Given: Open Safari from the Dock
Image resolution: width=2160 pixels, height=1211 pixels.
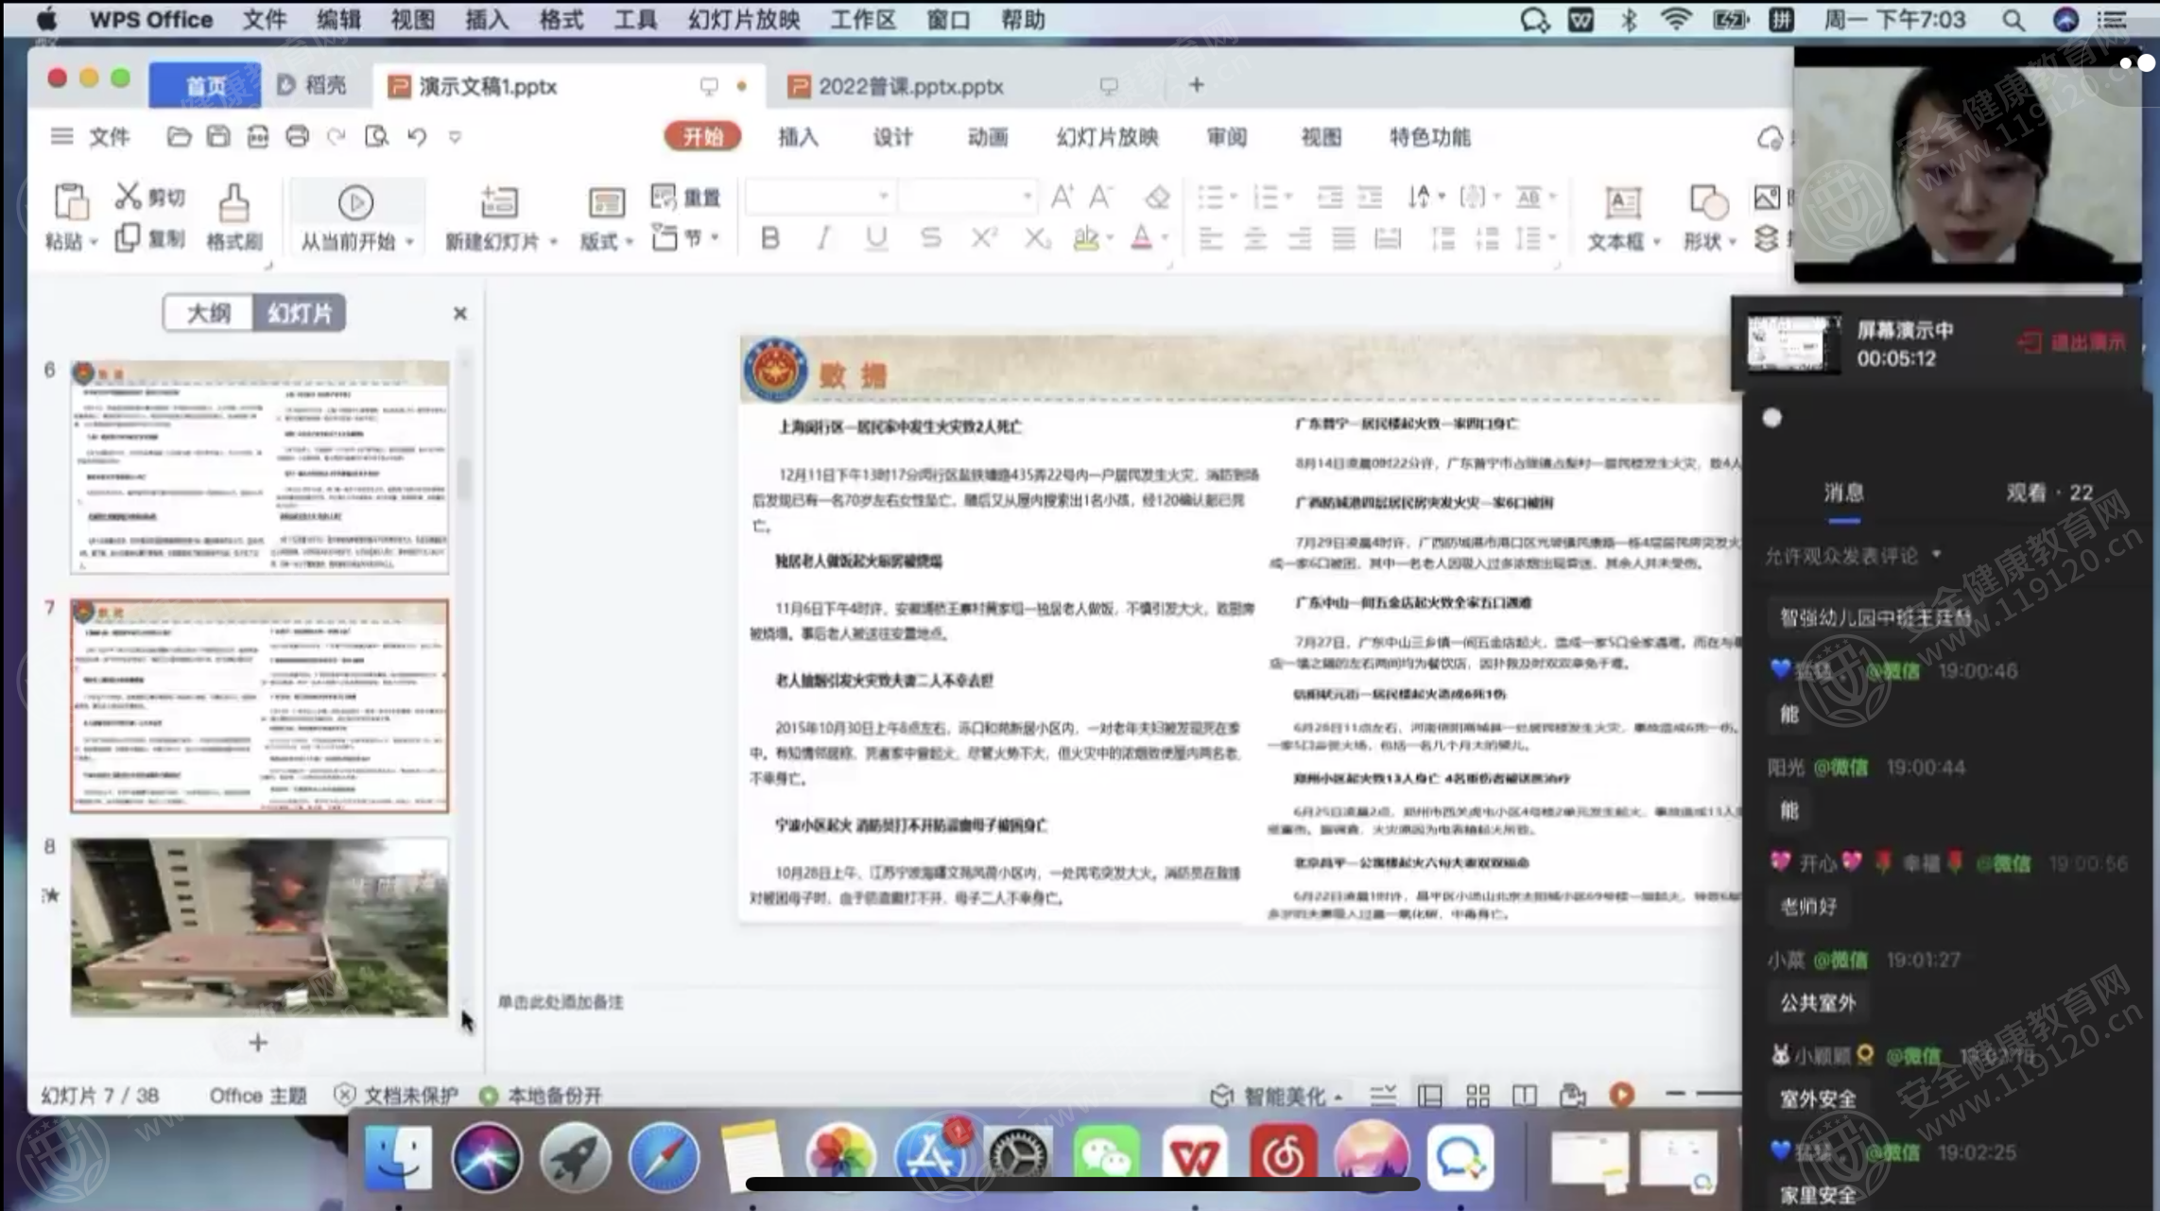Looking at the screenshot, I should point(664,1157).
